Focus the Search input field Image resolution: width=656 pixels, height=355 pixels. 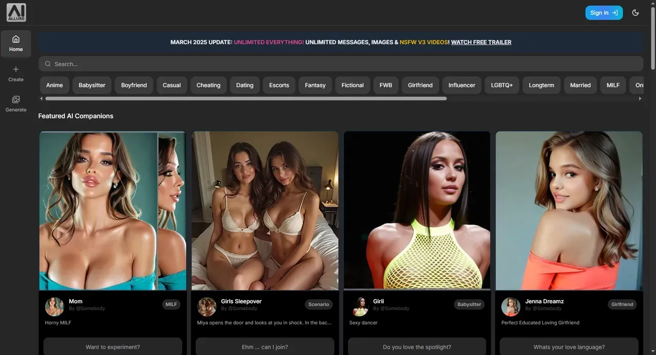pos(341,64)
